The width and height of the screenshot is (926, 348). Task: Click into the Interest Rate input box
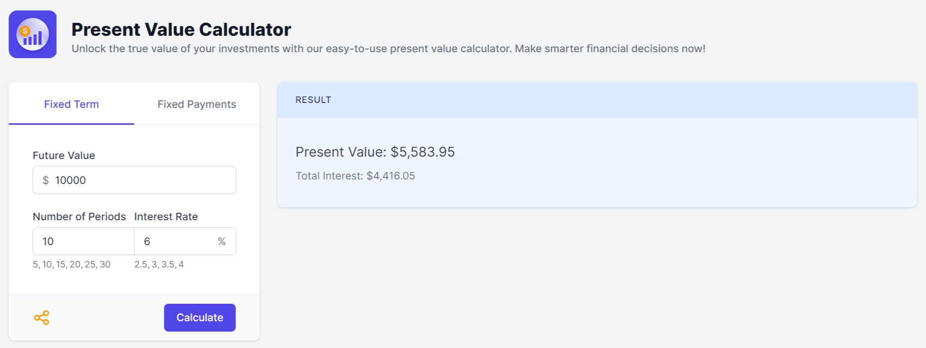174,242
